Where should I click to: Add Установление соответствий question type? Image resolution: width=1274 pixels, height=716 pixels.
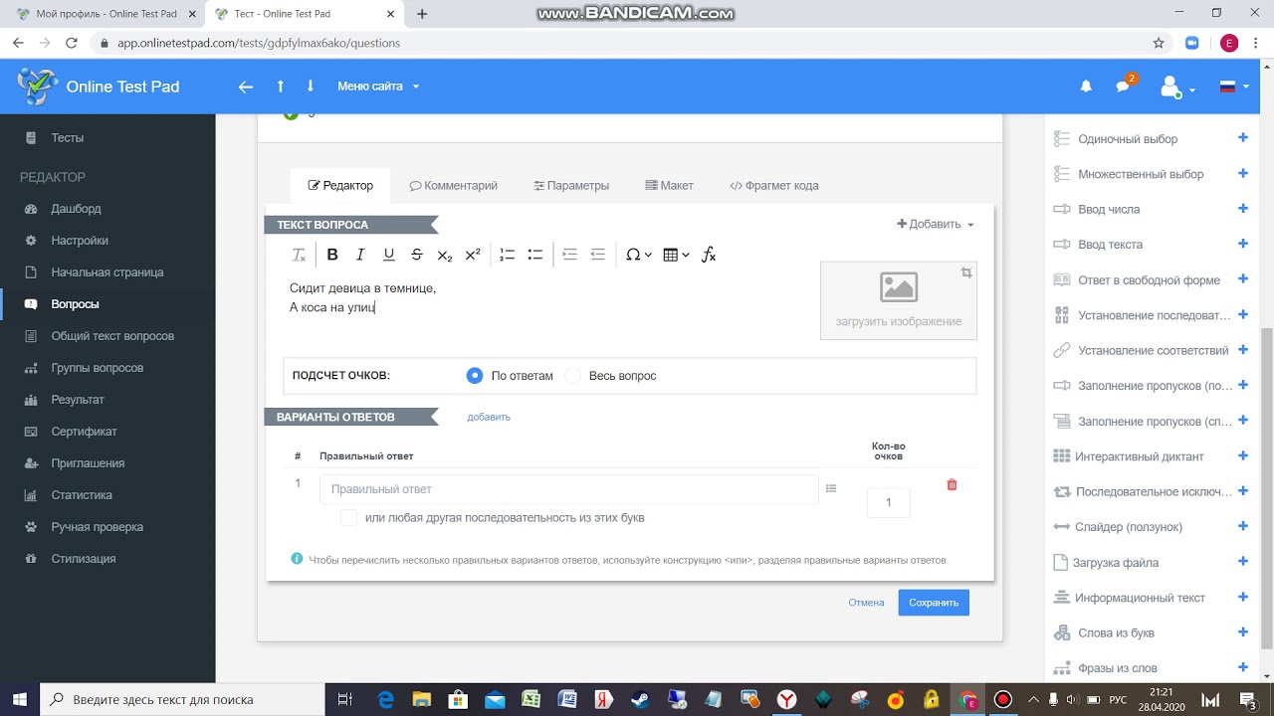click(1243, 350)
